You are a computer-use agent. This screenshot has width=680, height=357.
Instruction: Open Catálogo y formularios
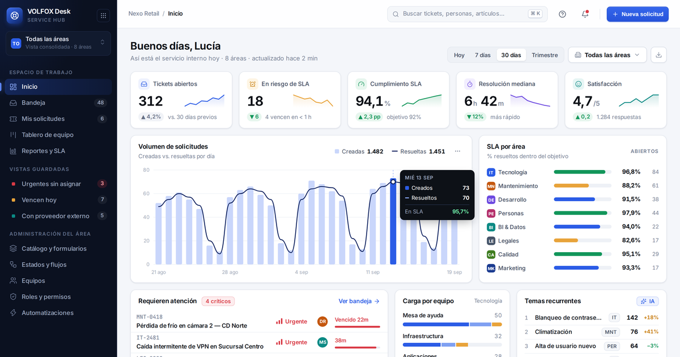click(58, 248)
